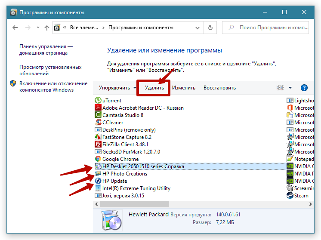The height and width of the screenshot is (240, 321).
Task: Click the HP Update icon
Action: point(98,181)
